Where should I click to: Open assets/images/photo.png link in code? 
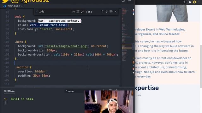(x=66, y=46)
